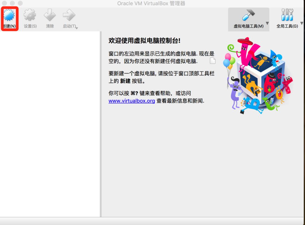Click the heading 欢迎使用虚拟电脑控制台!
Screen dimensions: 305x225
point(144,41)
